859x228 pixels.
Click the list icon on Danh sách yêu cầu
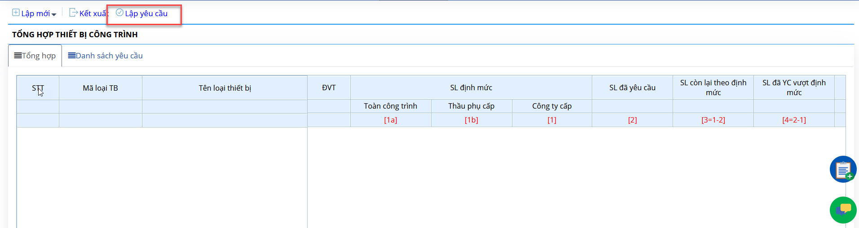[x=72, y=56]
